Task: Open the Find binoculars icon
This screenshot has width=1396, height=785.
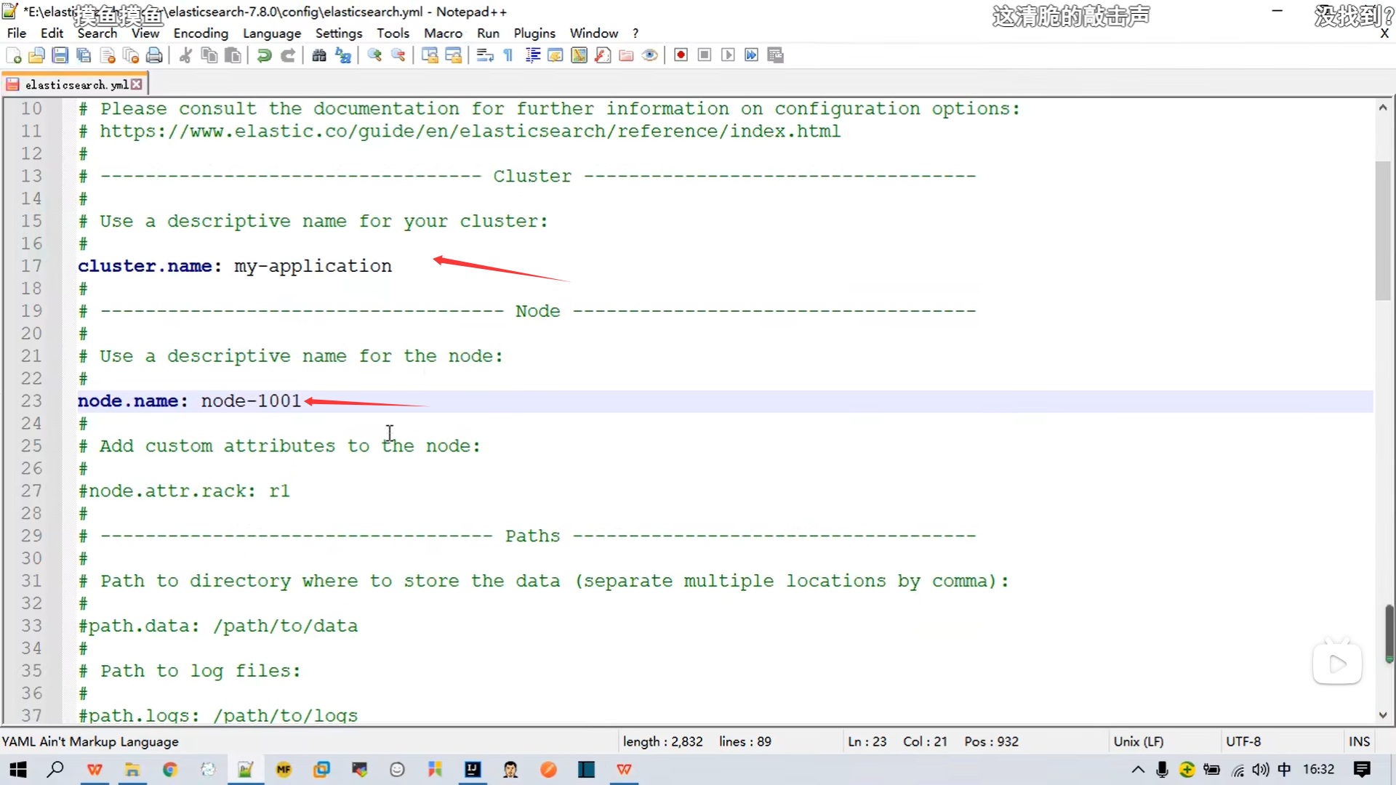Action: click(x=319, y=55)
